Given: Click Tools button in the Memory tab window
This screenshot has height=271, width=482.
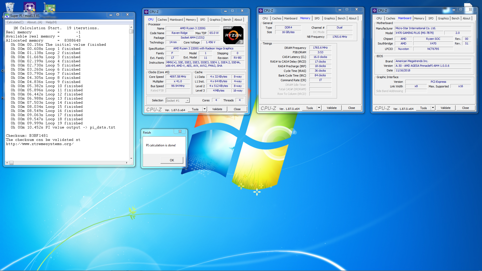Looking at the screenshot, I should pyautogui.click(x=310, y=108).
